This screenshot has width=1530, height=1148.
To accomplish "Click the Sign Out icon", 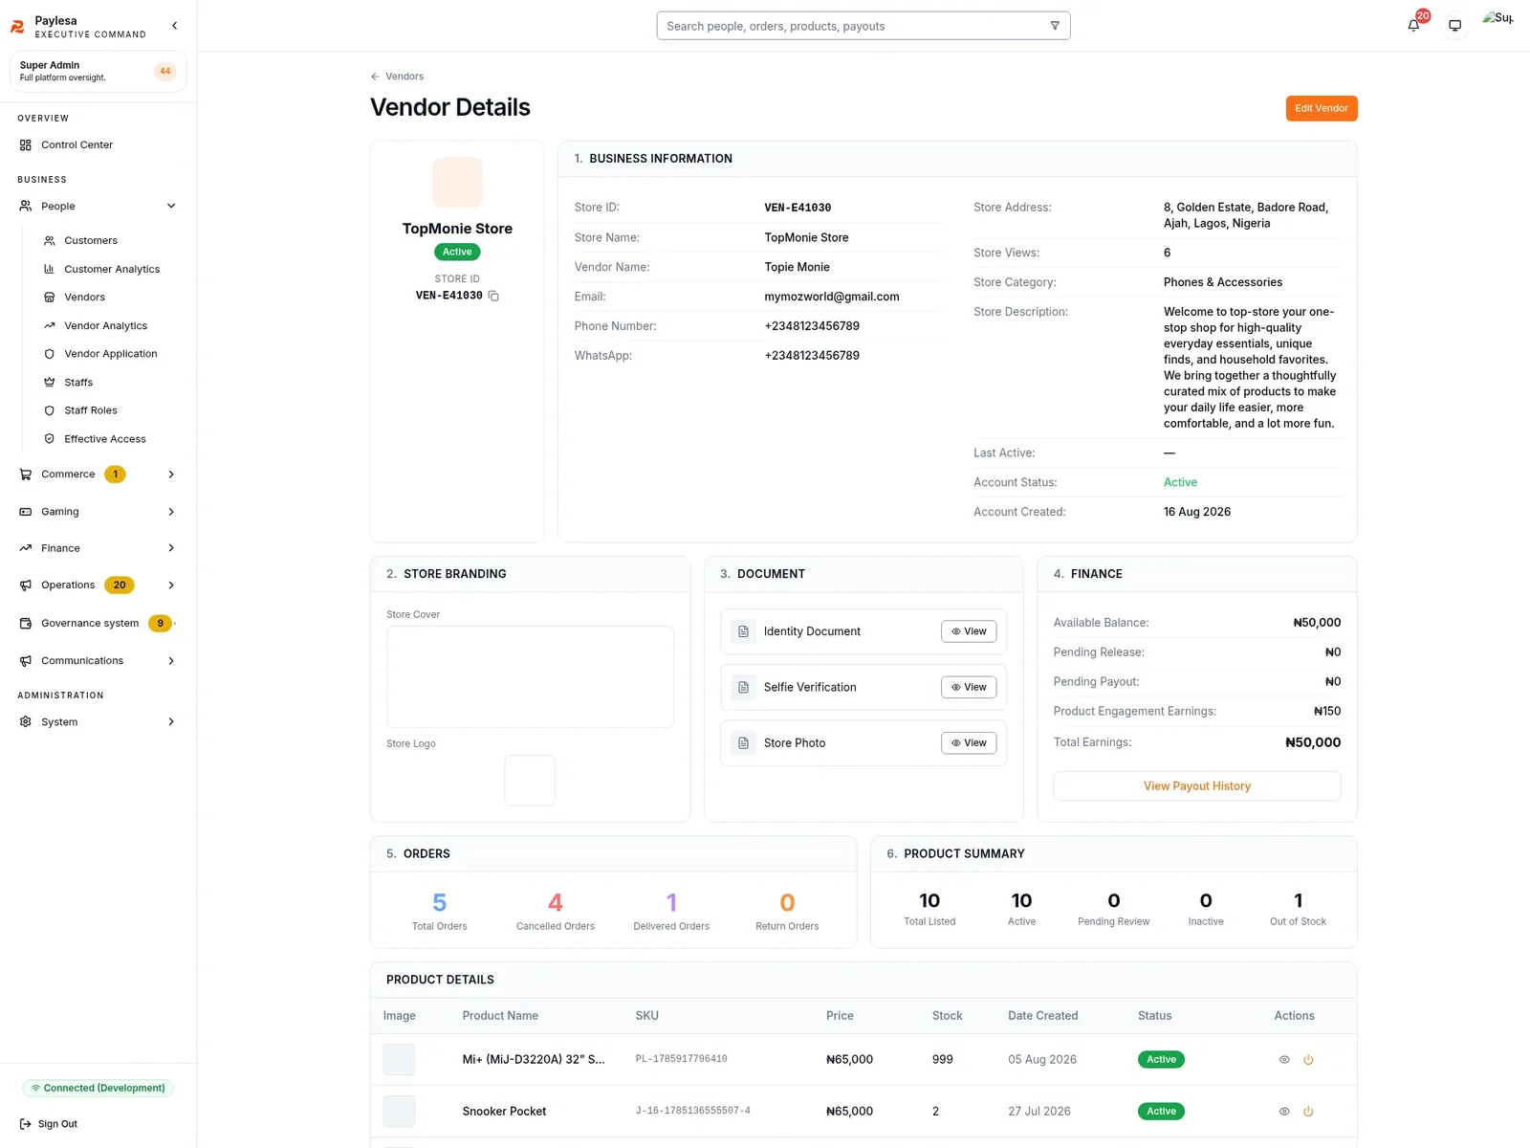I will pos(26,1124).
